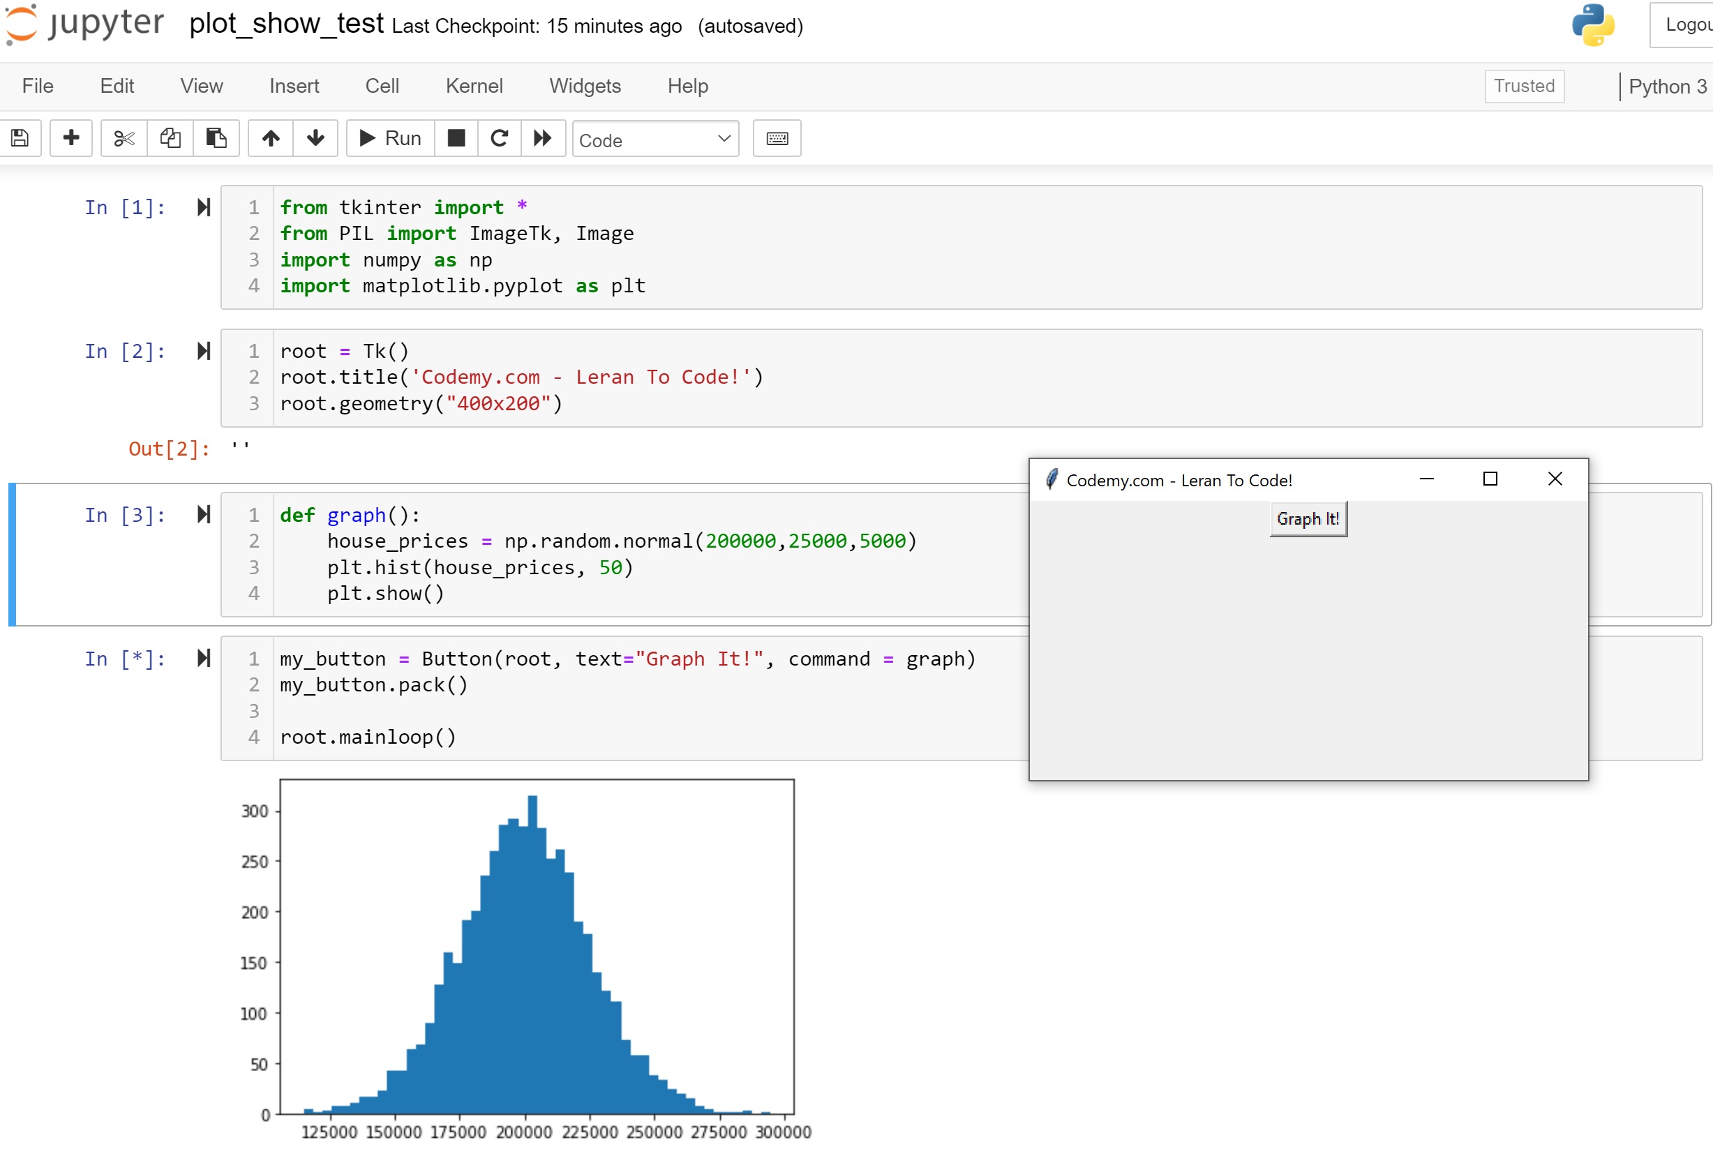Click the Jupyter logo

pyautogui.click(x=84, y=24)
